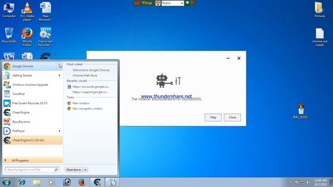Click the red Bijoy logo on language bar
333x187 pixels.
[137, 3]
